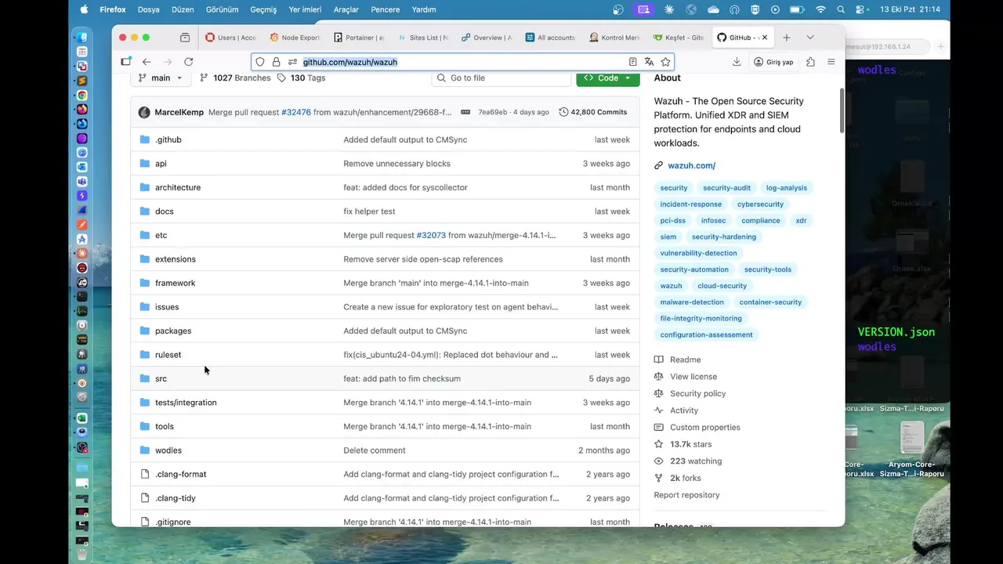The height and width of the screenshot is (564, 1003).
Task: Open the Firefox extensions puzzle icon
Action: (x=810, y=62)
